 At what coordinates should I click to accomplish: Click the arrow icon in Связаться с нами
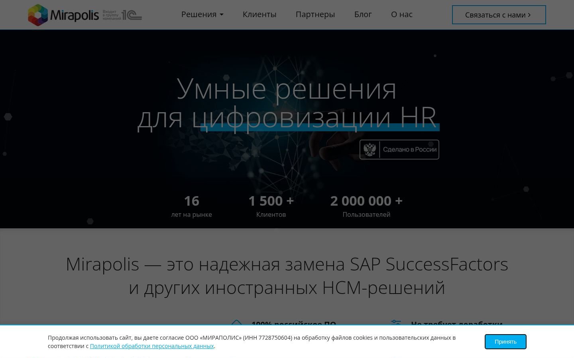tap(529, 15)
